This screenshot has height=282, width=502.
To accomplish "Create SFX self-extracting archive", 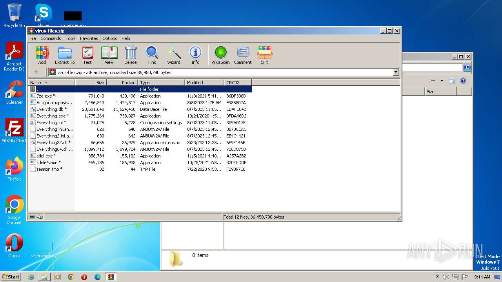I will [265, 55].
